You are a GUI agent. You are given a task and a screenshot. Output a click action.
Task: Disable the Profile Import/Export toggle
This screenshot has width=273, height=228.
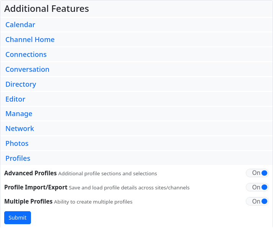(x=257, y=187)
